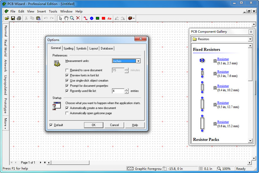Toggle Recently used file list checkbox

67,91
